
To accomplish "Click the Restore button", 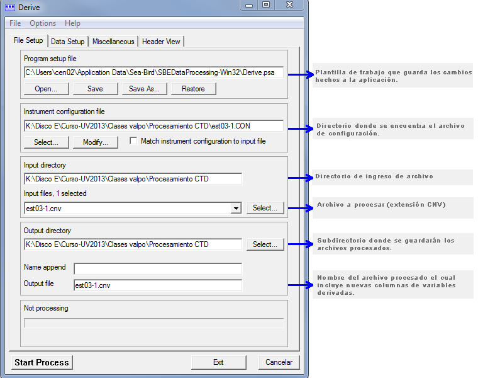I will 193,89.
